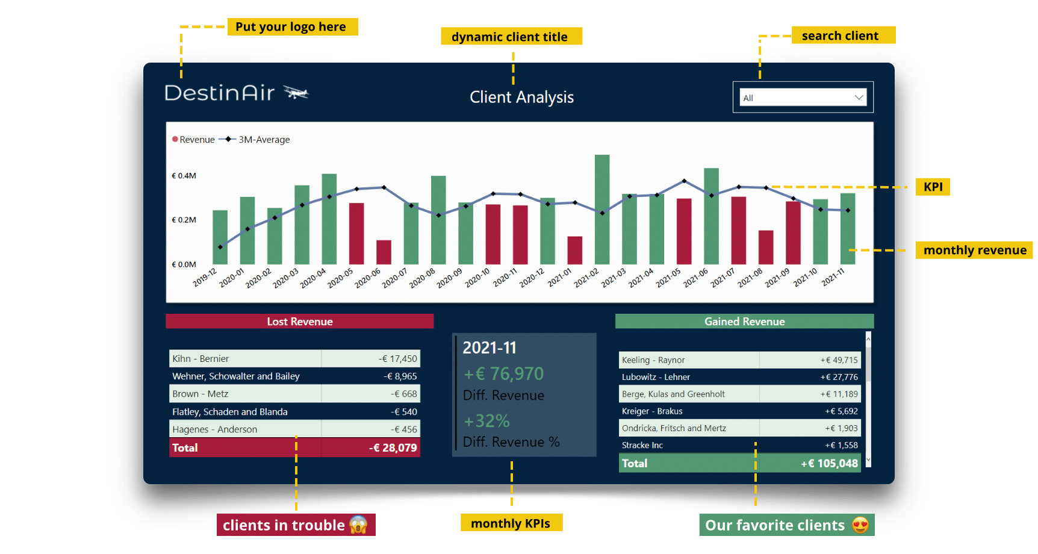Click the +€ 105,048 total value
This screenshot has height=554, width=1038.
(829, 464)
